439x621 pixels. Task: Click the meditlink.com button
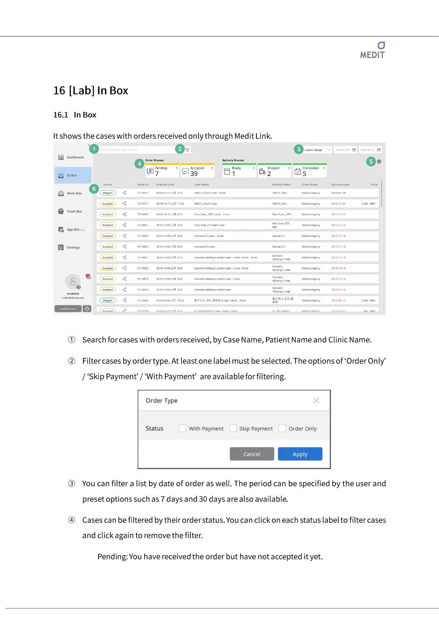[x=68, y=309]
